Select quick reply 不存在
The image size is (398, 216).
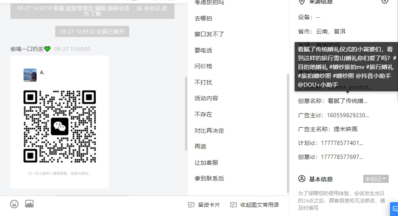[203, 115]
